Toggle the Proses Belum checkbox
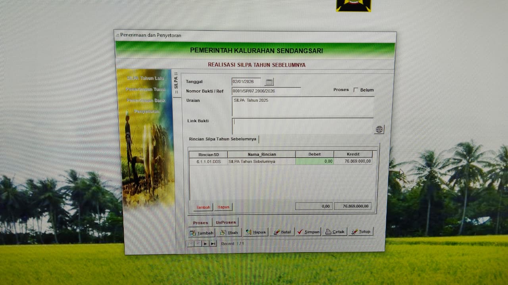 (x=356, y=90)
